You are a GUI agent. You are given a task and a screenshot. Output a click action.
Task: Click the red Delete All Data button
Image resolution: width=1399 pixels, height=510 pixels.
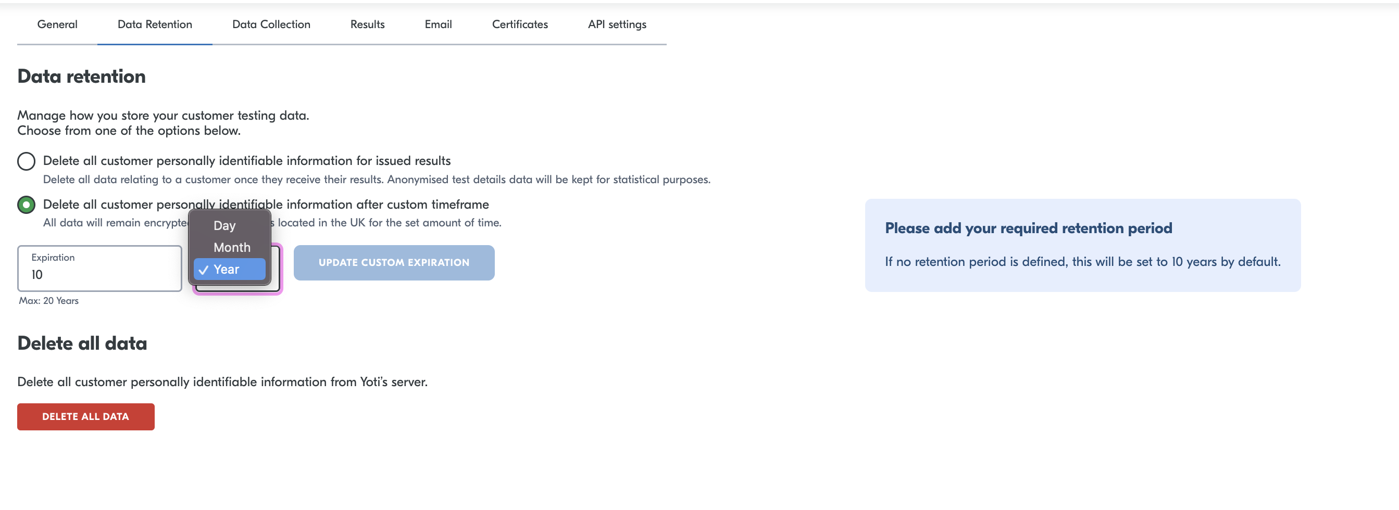(86, 417)
